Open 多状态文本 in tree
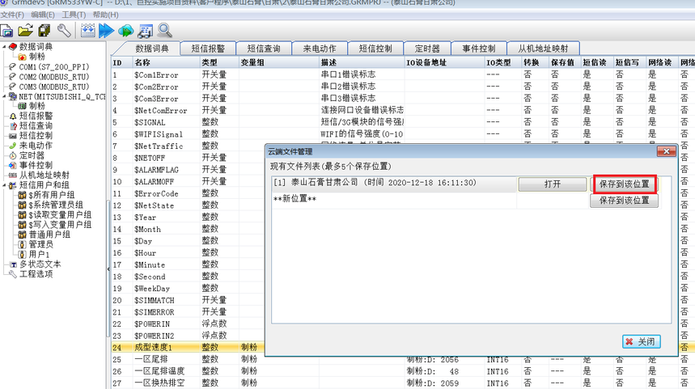 [40, 264]
